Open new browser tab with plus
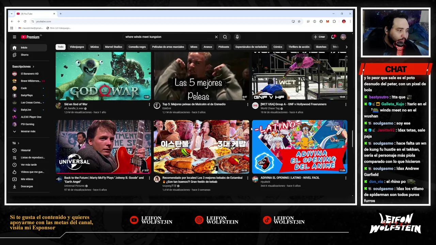The height and width of the screenshot is (245, 436). [60, 14]
